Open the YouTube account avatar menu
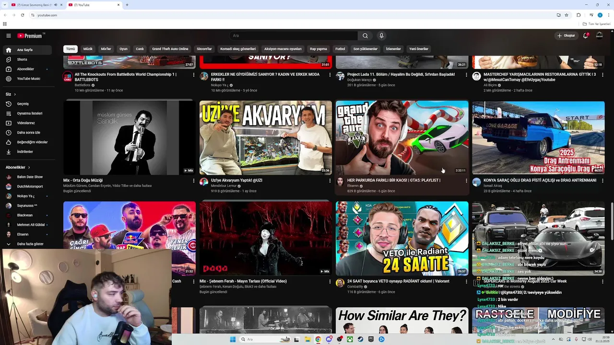This screenshot has width=614, height=345. click(600, 35)
